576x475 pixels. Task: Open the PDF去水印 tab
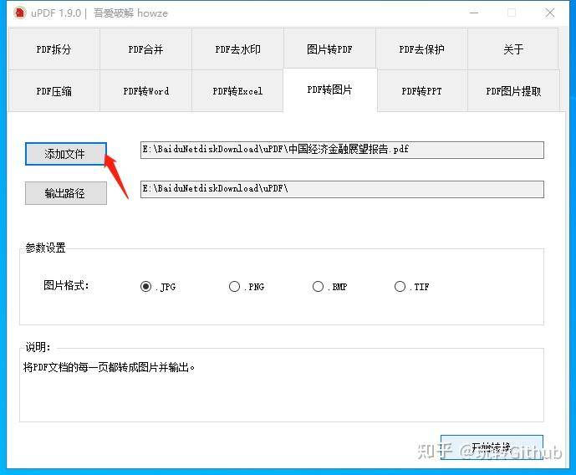(237, 49)
